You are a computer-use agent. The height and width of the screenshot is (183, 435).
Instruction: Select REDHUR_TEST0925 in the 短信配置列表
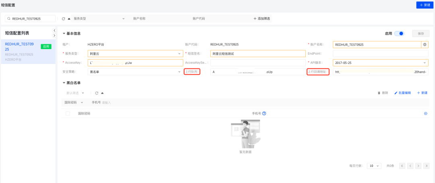pos(19,47)
